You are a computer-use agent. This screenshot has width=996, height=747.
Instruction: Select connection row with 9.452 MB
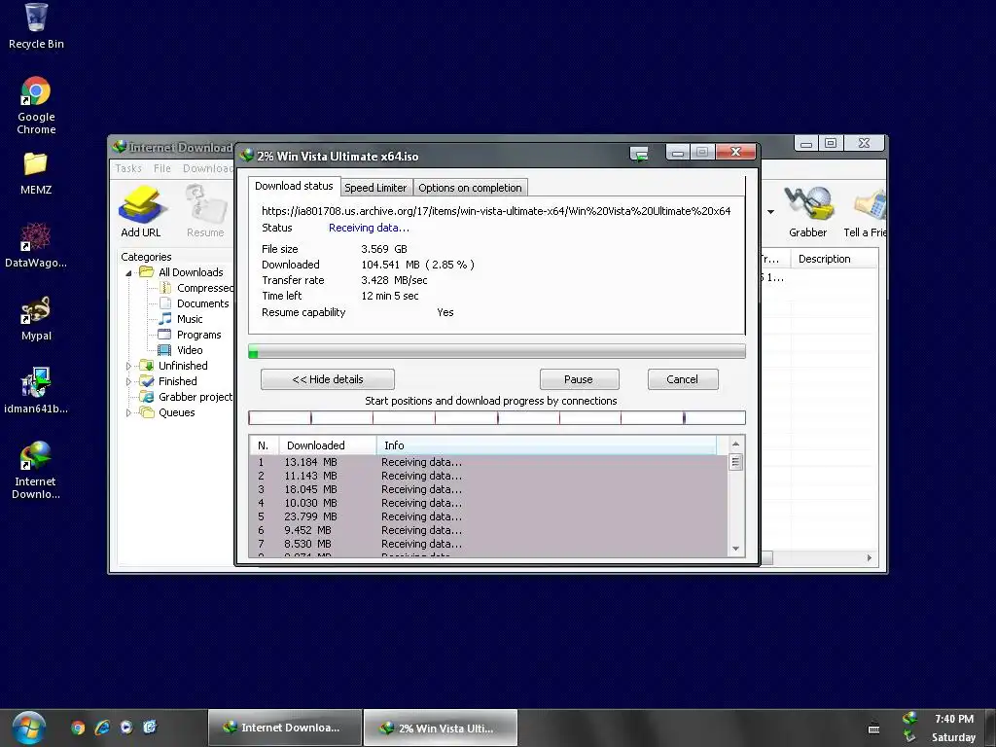[489, 530]
